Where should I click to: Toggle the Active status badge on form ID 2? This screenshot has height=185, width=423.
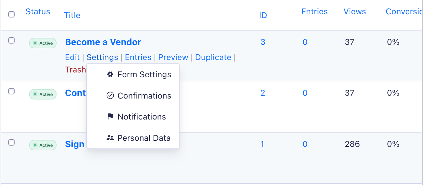coord(43,94)
